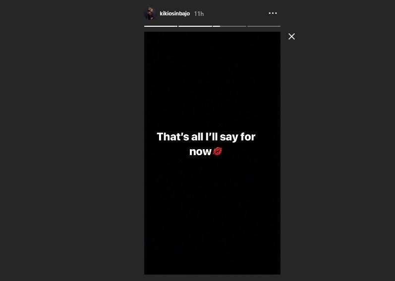Click the "That's all I'll say for" text line

point(206,137)
